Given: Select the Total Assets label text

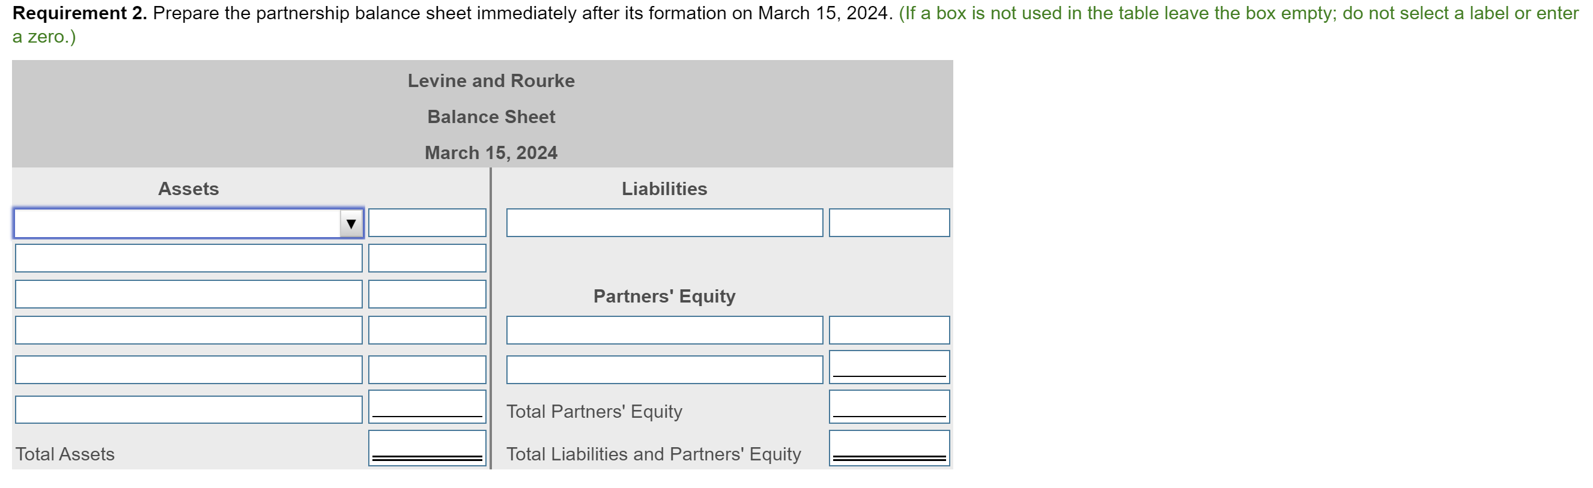Looking at the screenshot, I should pyautogui.click(x=65, y=454).
